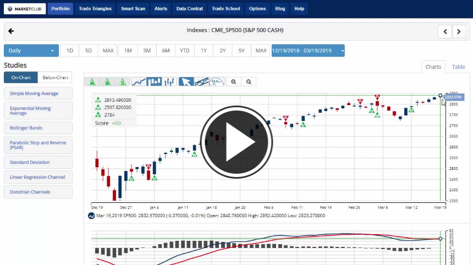This screenshot has height=265, width=473.
Task: Select the Below-Chart studies toggle
Action: click(55, 78)
